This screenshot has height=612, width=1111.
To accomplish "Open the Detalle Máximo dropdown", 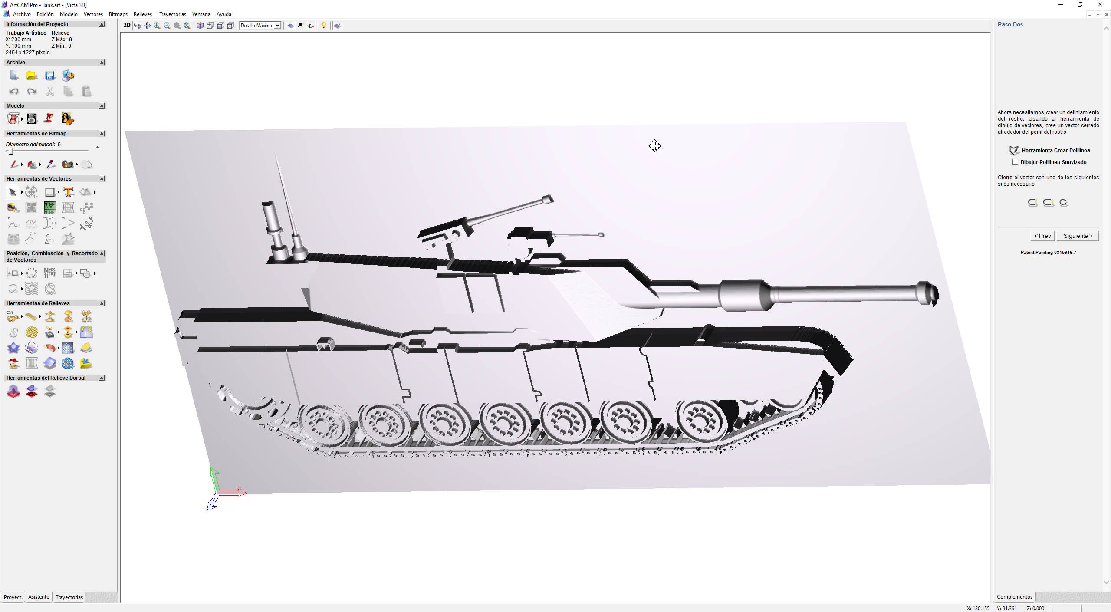I will pos(277,26).
